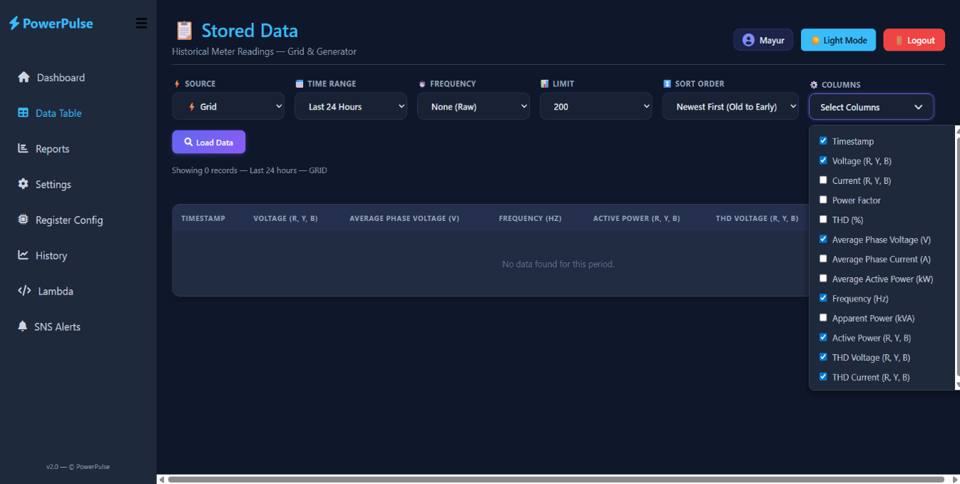
Task: Enable Average Active Power (kW) column
Action: click(823, 279)
